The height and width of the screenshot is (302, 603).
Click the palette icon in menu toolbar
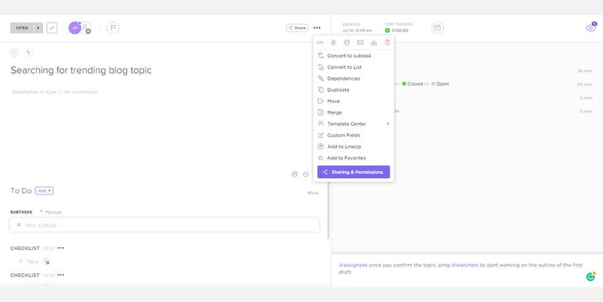(x=347, y=42)
